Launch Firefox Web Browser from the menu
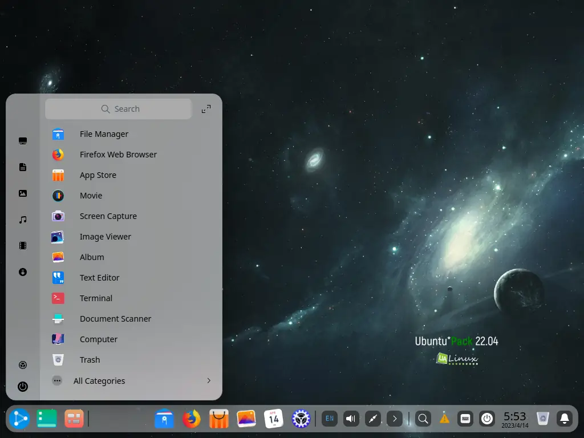The height and width of the screenshot is (438, 584). click(131, 155)
